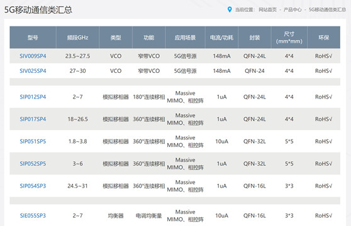Viewport: 351px width, 226px height.
Task: Click the 封装 column header
Action: coord(255,38)
